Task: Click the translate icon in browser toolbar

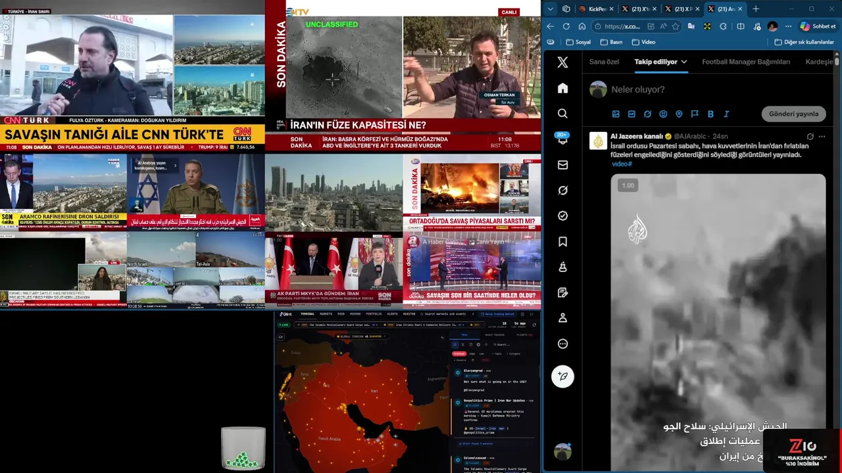Action: coord(691,26)
